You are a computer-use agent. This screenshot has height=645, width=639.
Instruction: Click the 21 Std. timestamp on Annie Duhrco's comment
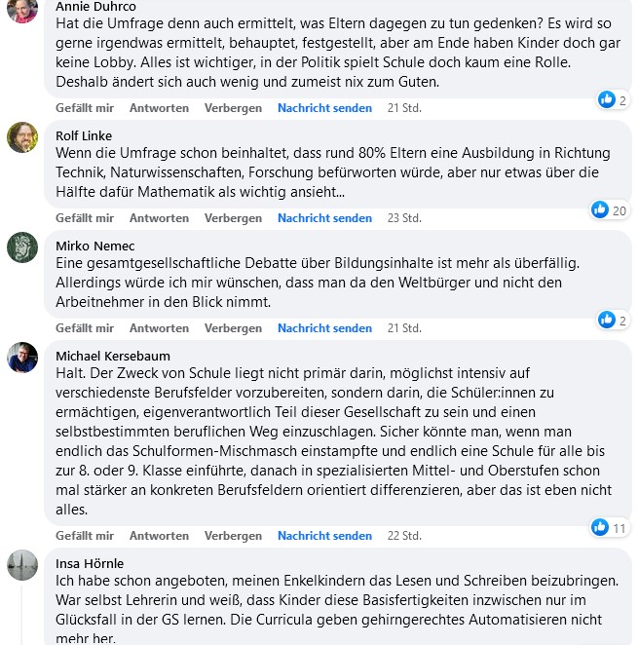coord(404,108)
